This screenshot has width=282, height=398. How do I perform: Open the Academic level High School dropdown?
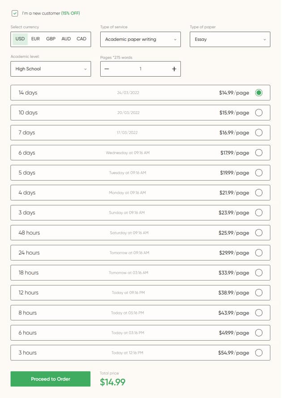[x=51, y=69]
